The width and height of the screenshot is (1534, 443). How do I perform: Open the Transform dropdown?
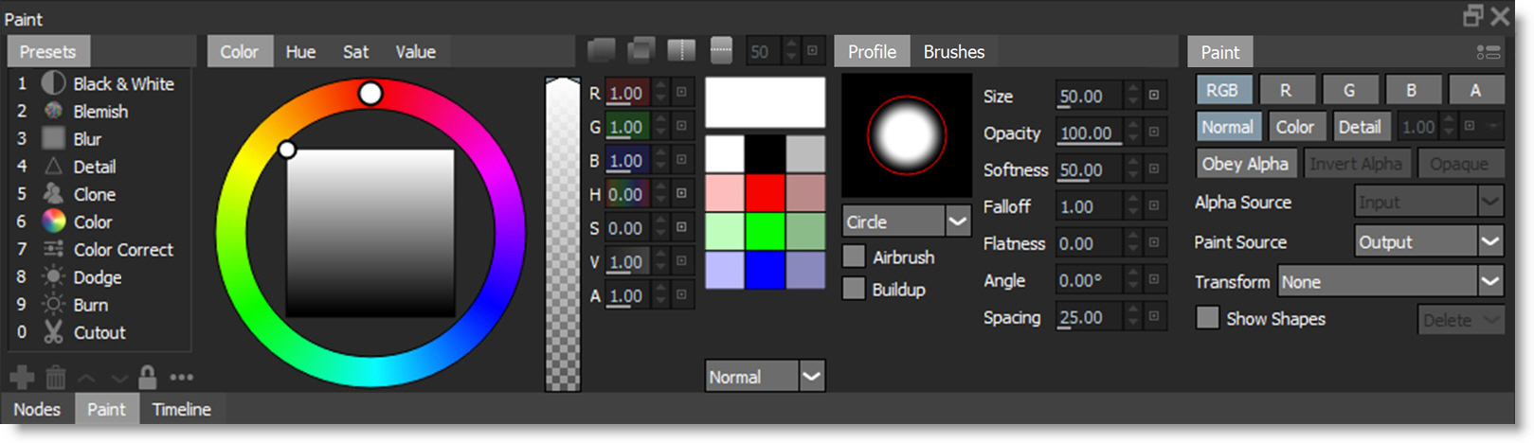pyautogui.click(x=1490, y=282)
